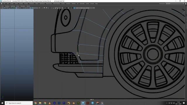
Task: Enable the Wireframe shading icon
Action: [30, 8]
